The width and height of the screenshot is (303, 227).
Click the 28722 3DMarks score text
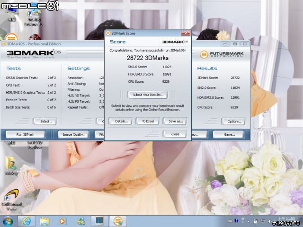point(148,58)
